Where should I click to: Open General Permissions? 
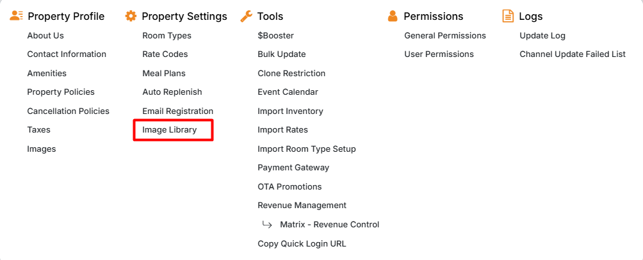coord(445,36)
